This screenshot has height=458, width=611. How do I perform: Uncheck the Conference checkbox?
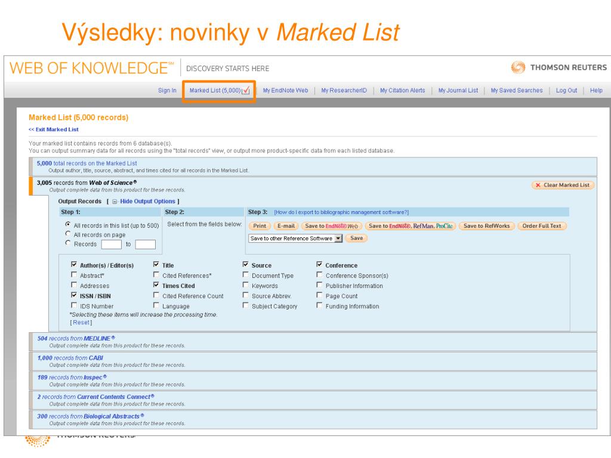coord(320,264)
